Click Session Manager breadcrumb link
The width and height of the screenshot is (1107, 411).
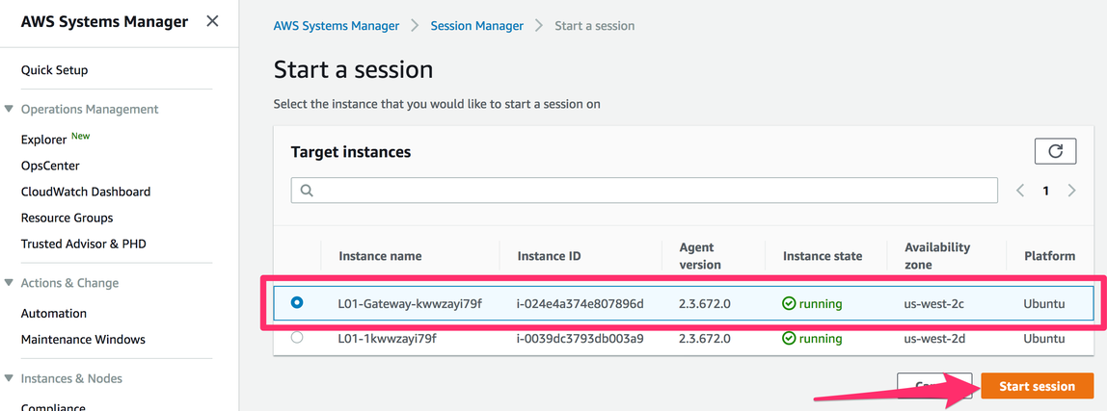[476, 26]
